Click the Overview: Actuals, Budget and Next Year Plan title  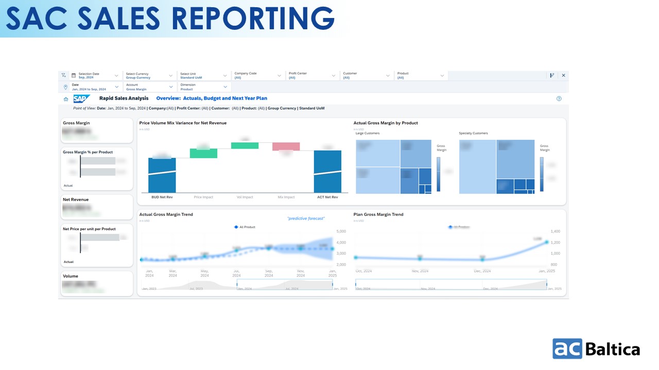(212, 98)
